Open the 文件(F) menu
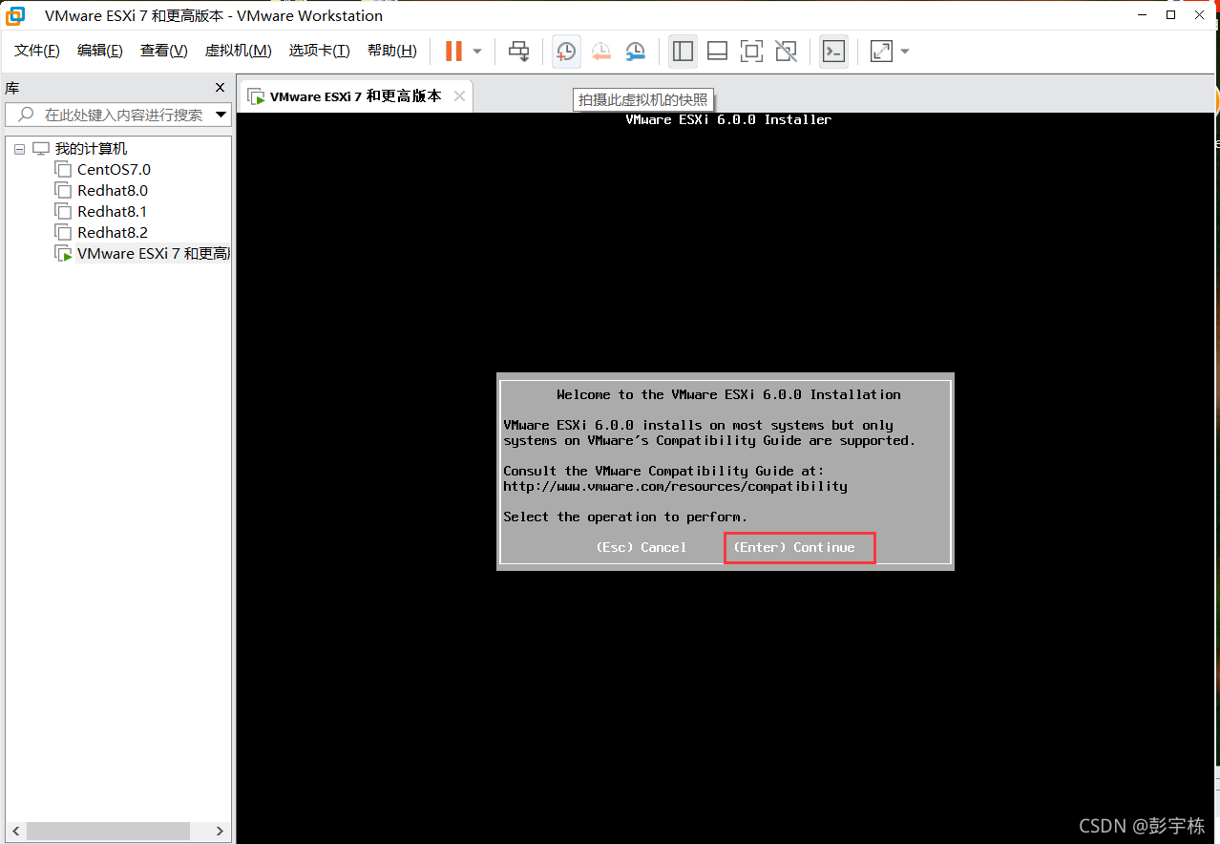The height and width of the screenshot is (844, 1220). 37,51
